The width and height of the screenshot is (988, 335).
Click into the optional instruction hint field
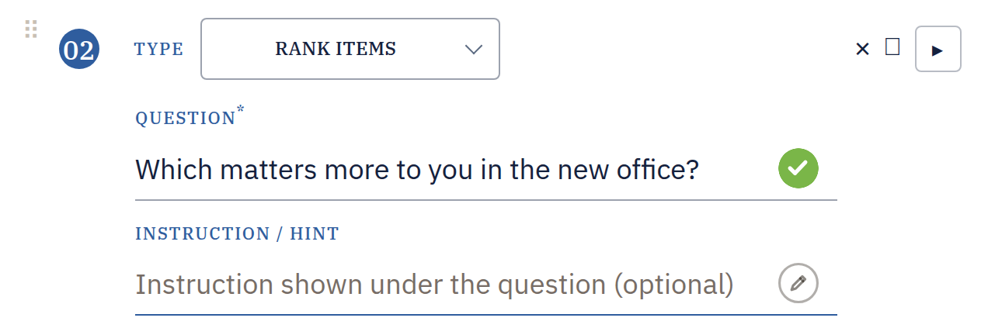point(486,285)
